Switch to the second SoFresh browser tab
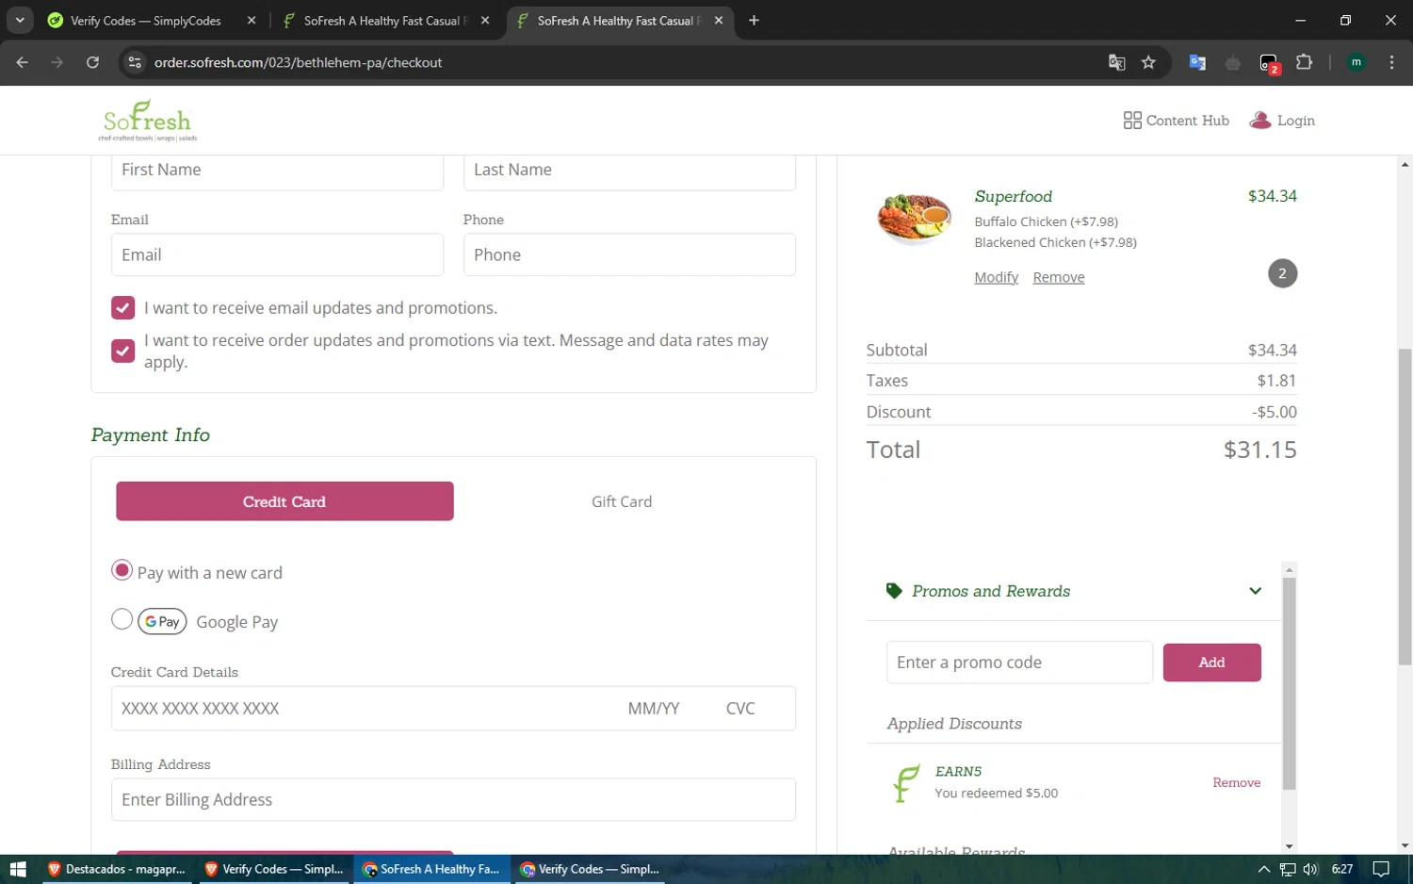This screenshot has width=1413, height=884. [x=388, y=21]
